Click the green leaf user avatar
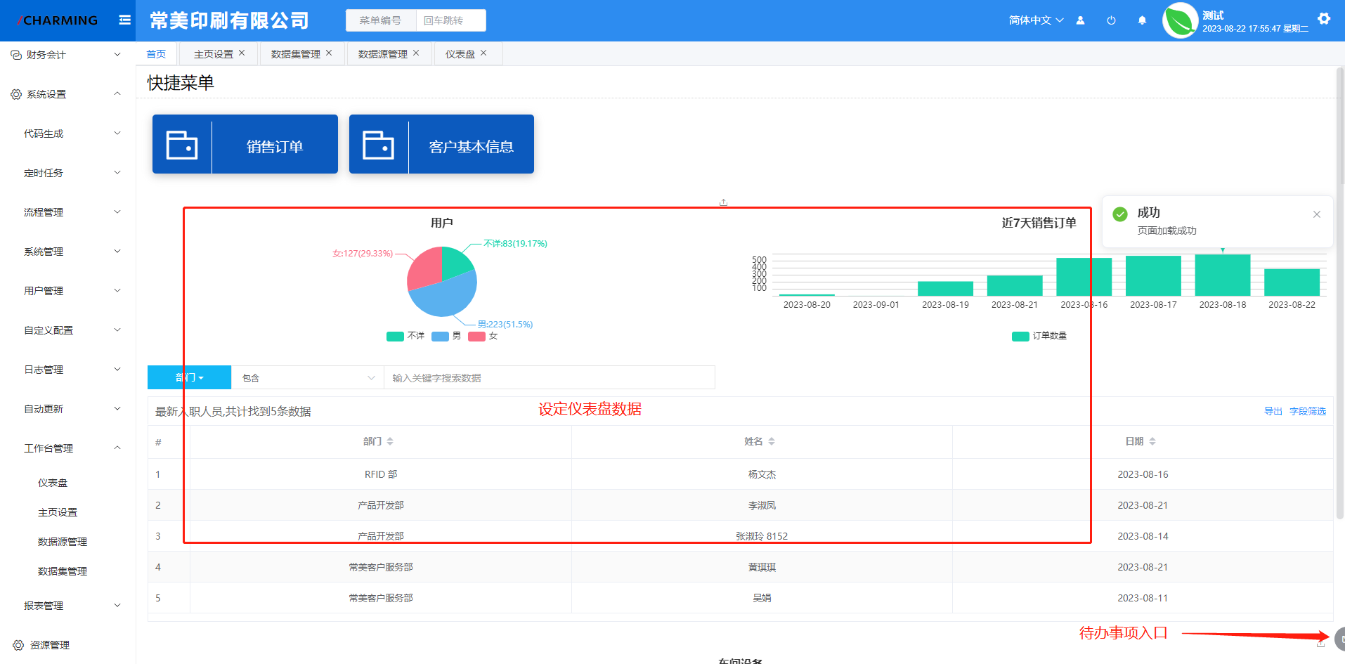Screen dimensions: 1345x664 click(1180, 20)
